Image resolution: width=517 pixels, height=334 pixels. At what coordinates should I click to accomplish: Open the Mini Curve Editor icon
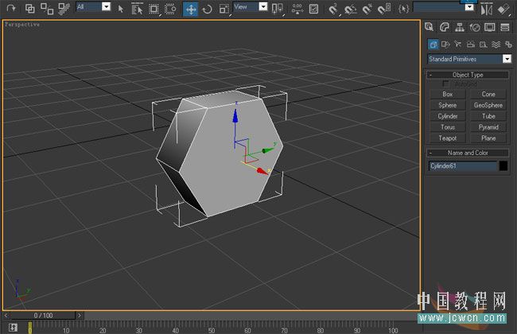(x=13, y=327)
